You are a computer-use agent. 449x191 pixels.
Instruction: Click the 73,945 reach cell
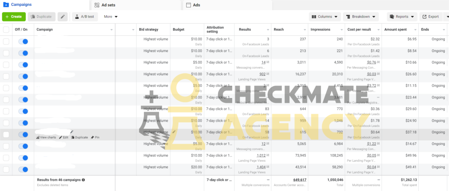tap(300, 155)
